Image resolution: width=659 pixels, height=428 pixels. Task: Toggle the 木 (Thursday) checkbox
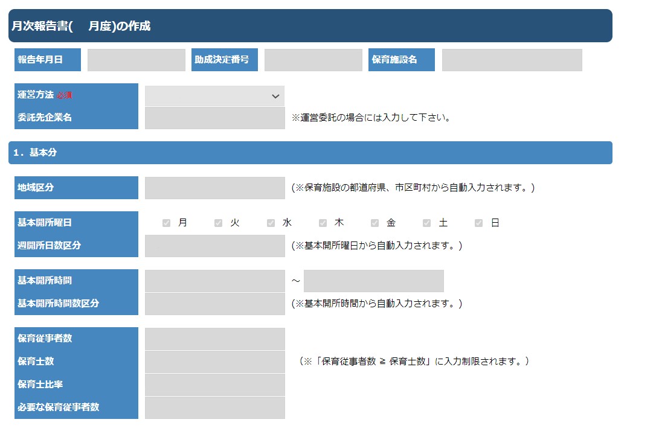point(323,223)
